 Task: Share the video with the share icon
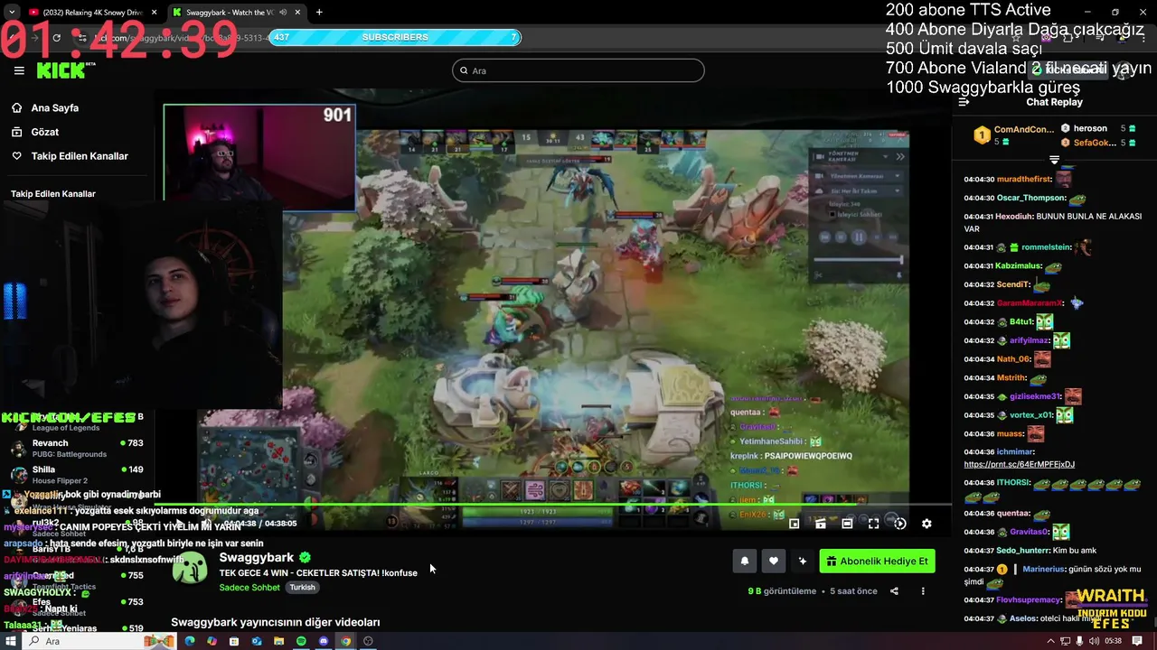[894, 591]
